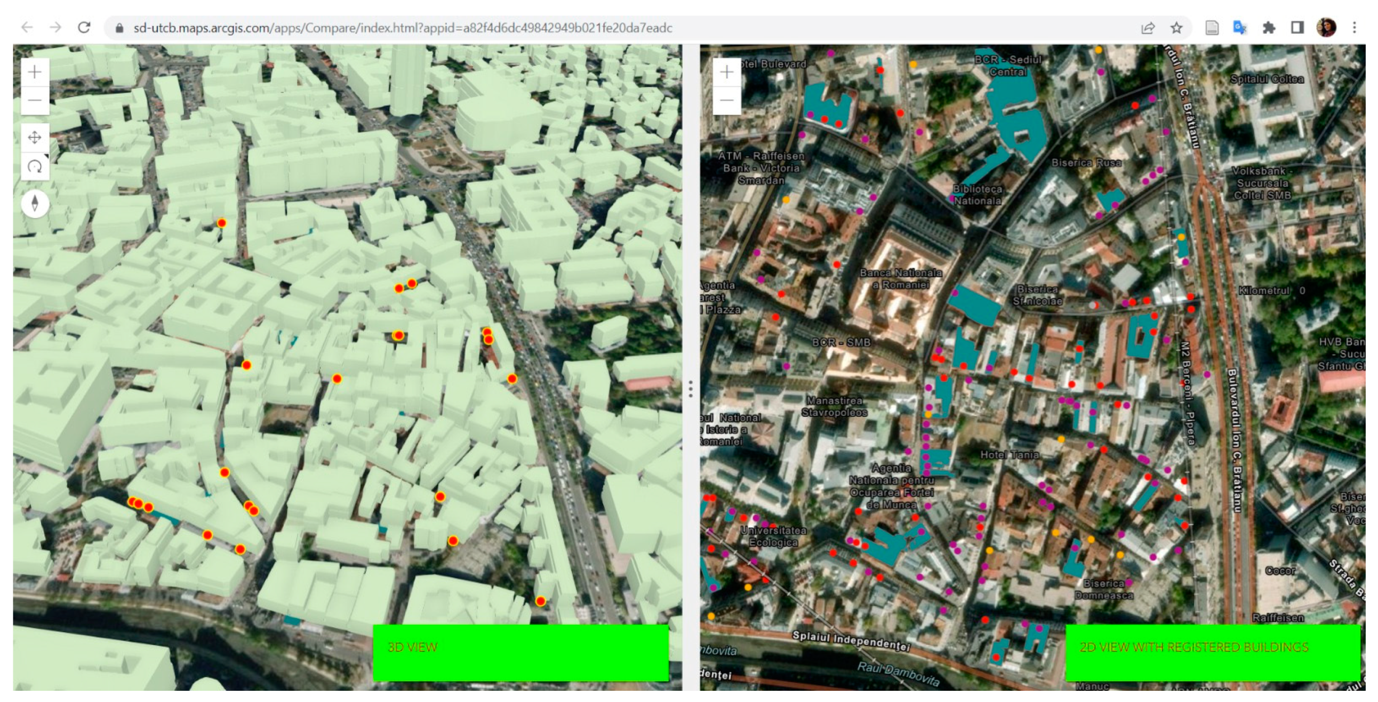Reload the page in browser
Screen dimensions: 1378x702
84,28
